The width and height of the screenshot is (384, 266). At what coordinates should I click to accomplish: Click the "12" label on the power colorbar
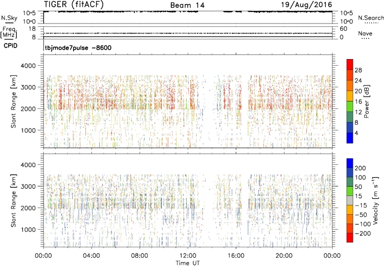[358, 112]
